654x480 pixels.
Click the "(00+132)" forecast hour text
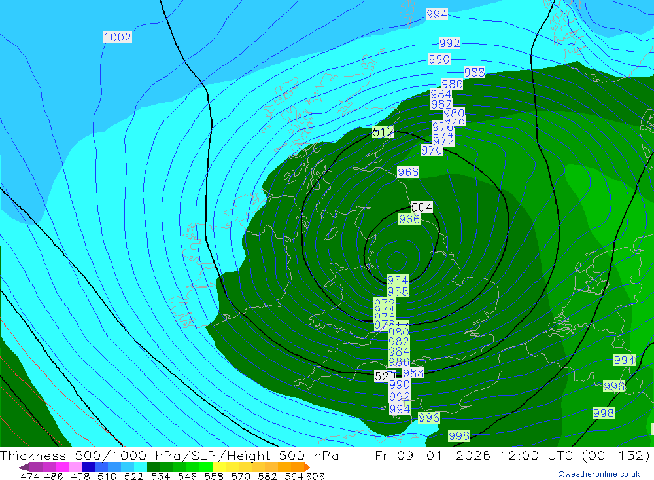pyautogui.click(x=615, y=456)
